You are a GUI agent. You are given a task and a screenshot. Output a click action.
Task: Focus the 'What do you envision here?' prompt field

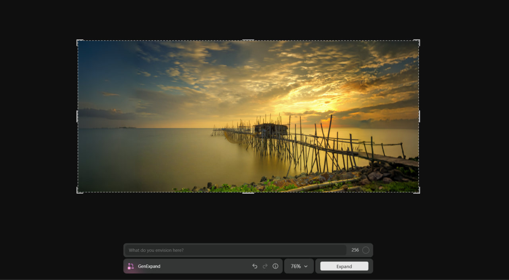[x=236, y=250]
